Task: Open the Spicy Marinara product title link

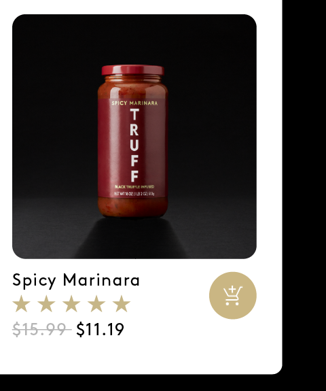Action: [76, 281]
